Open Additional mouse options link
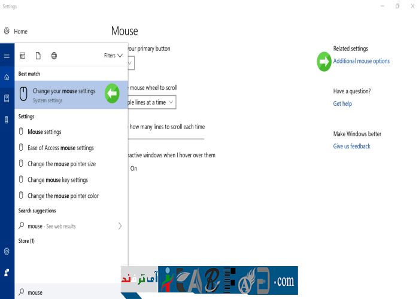Image resolution: width=419 pixels, height=299 pixels. click(361, 61)
